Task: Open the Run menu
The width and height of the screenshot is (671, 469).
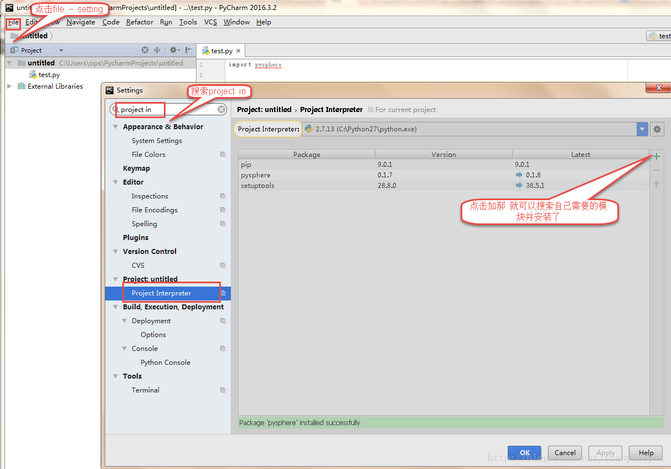Action: pos(166,22)
